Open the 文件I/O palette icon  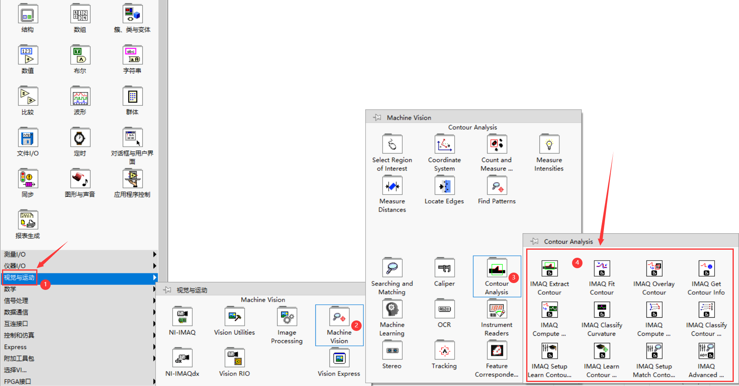[x=28, y=138]
